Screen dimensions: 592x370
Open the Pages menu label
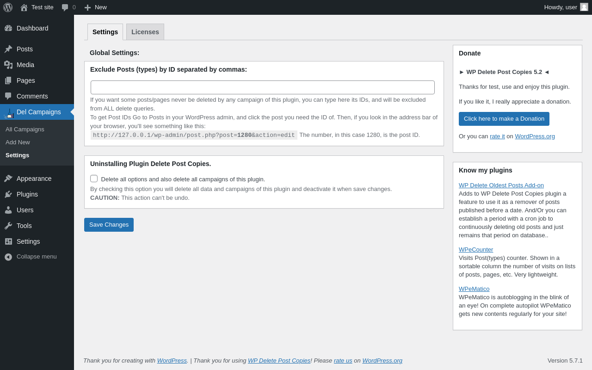pos(26,80)
